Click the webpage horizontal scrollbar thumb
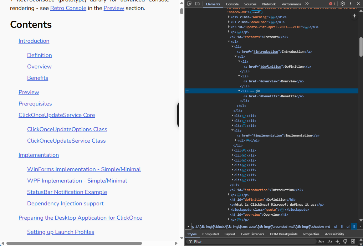 point(74,243)
